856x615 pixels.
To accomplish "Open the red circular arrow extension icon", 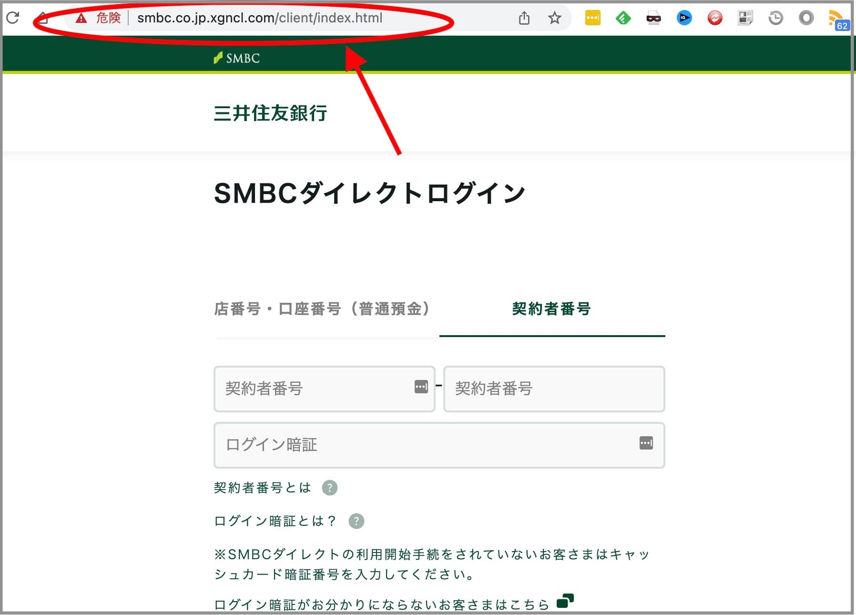I will [x=714, y=18].
